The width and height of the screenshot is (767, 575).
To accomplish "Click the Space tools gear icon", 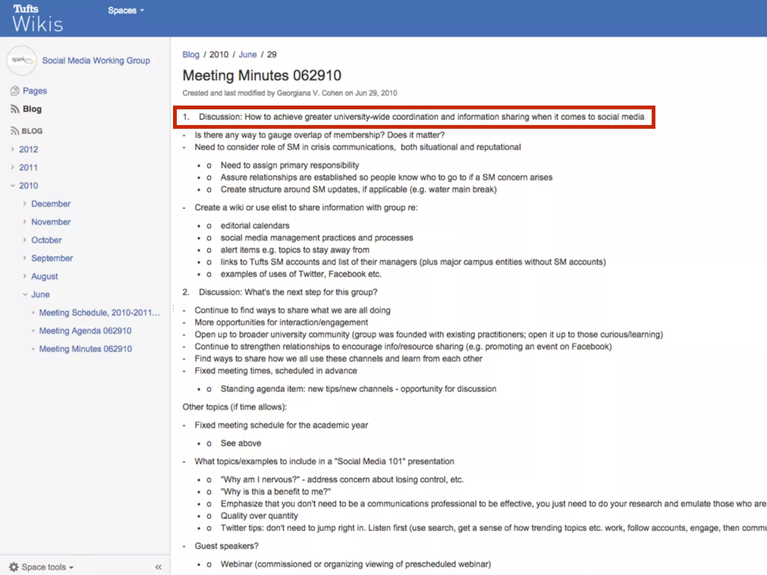I will click(13, 567).
